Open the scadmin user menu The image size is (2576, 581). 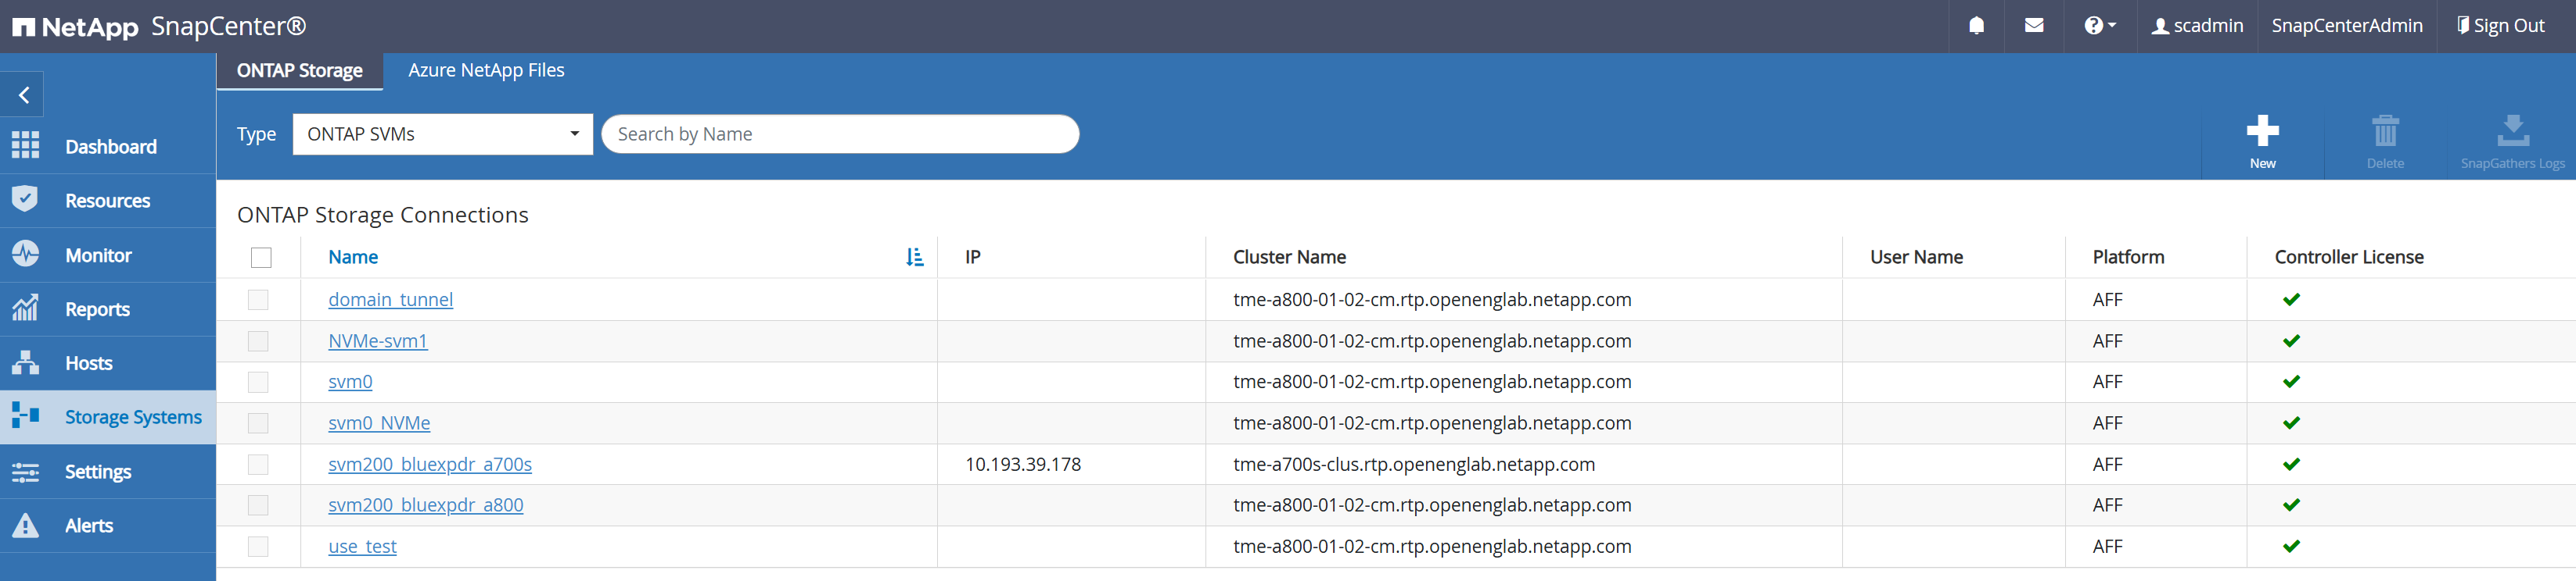coord(2197,26)
